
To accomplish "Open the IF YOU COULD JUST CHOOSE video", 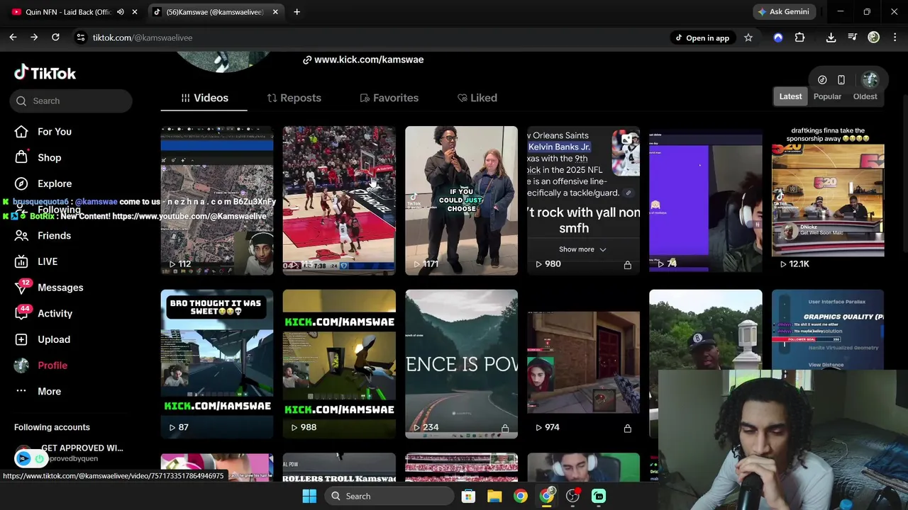I will click(x=461, y=200).
